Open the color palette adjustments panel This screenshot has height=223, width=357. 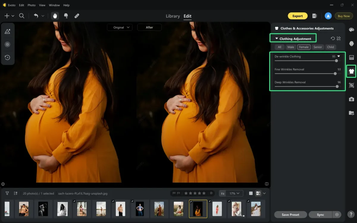[x=351, y=30]
